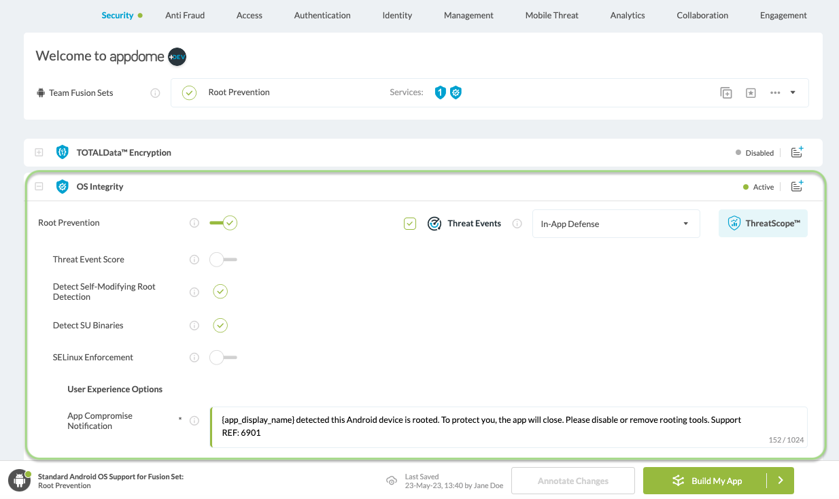This screenshot has height=499, width=839.
Task: Click info icon next to Threat Events
Action: point(517,224)
